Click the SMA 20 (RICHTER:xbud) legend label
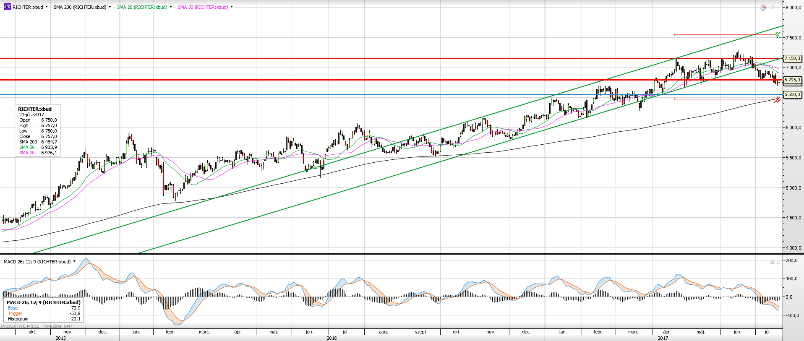This screenshot has height=341, width=804. [x=142, y=7]
